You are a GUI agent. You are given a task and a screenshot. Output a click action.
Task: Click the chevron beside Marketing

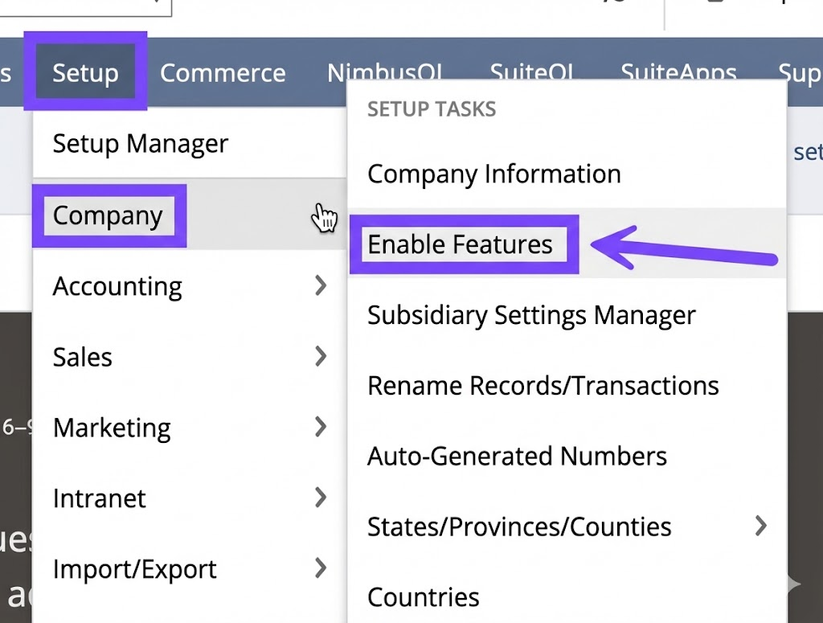(x=321, y=427)
